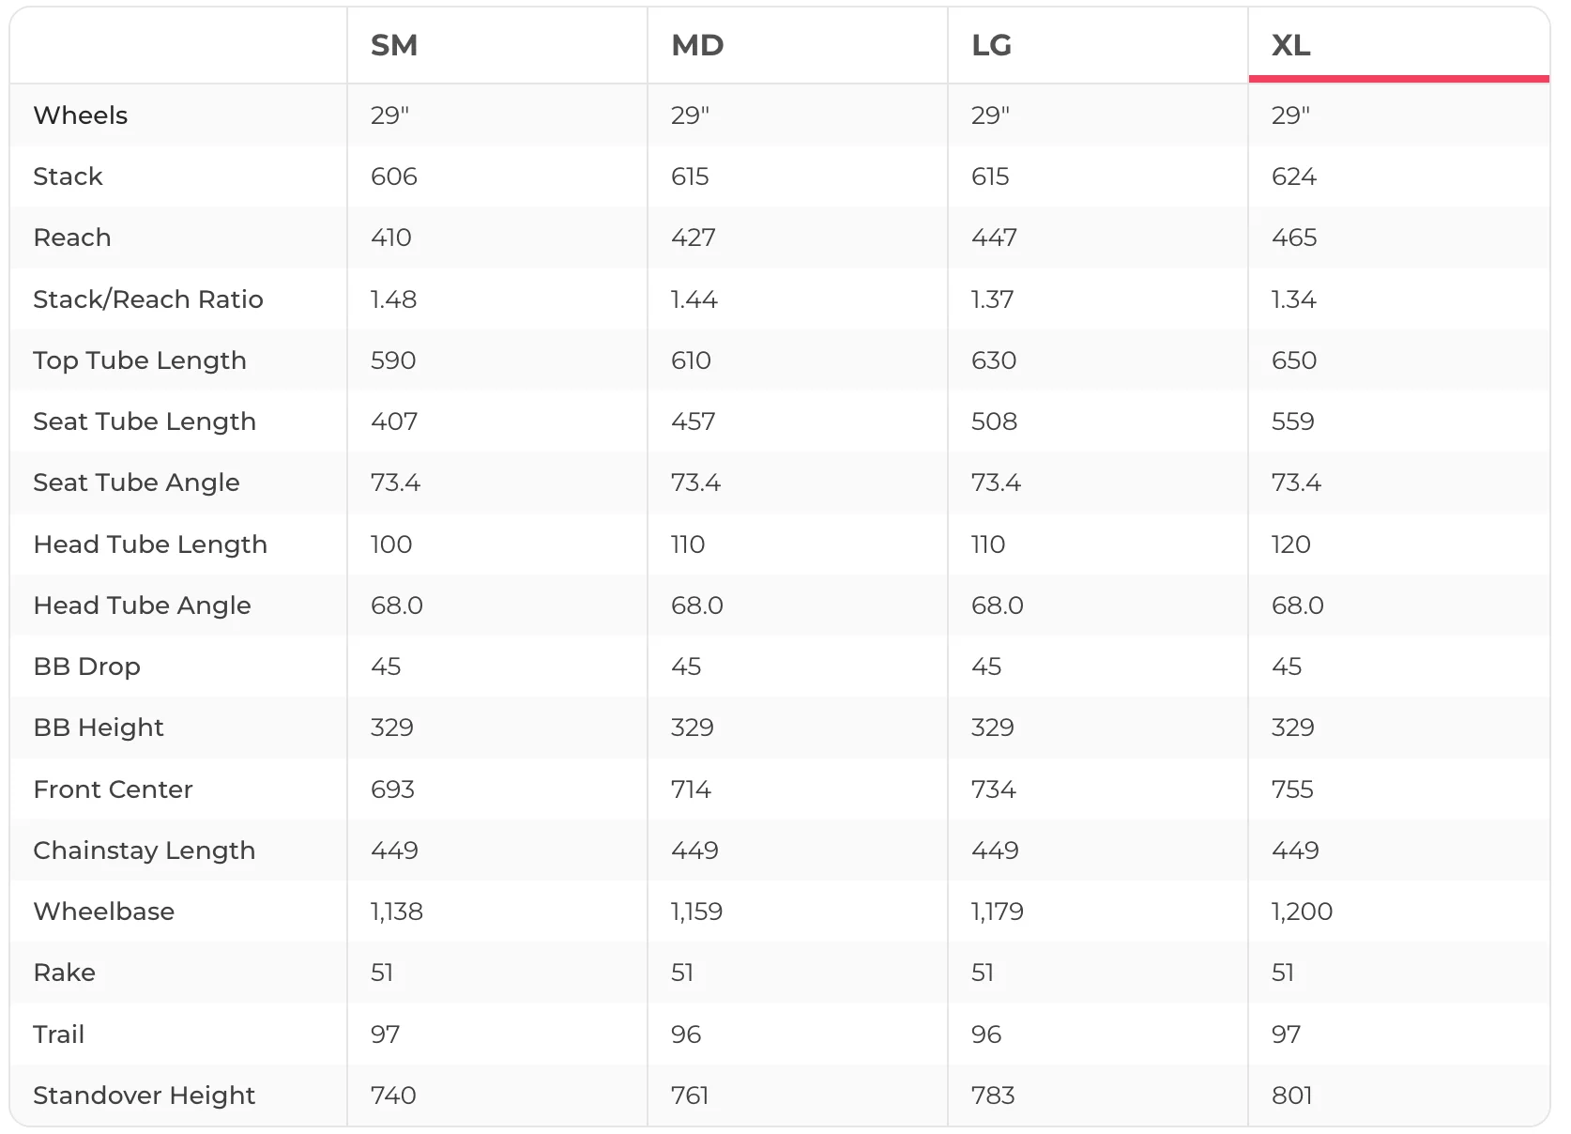
Task: Click Top Tube Length value 610
Action: click(691, 360)
